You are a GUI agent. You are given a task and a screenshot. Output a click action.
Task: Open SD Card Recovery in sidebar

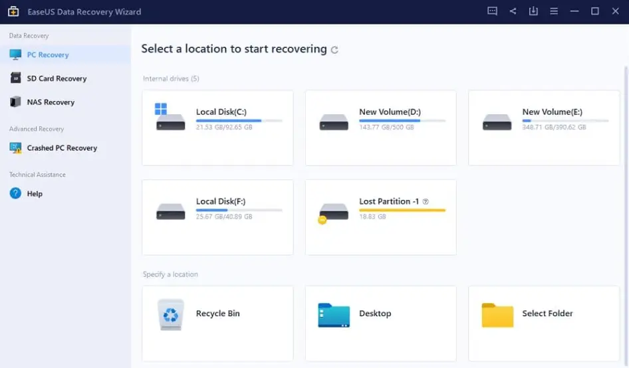pos(65,78)
